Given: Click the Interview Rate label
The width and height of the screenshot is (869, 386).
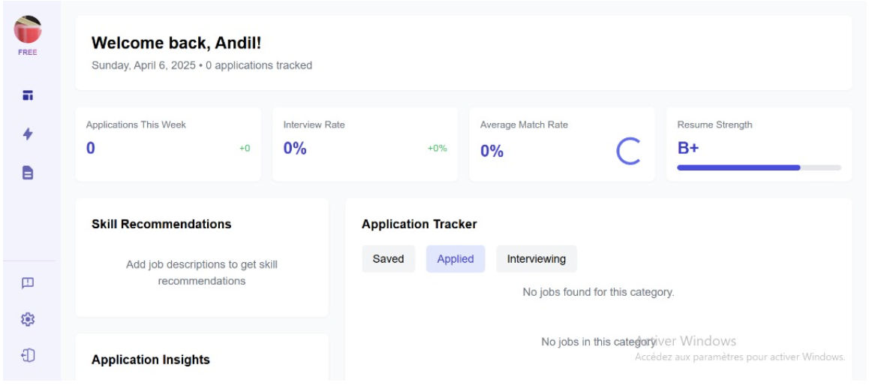Looking at the screenshot, I should [314, 125].
